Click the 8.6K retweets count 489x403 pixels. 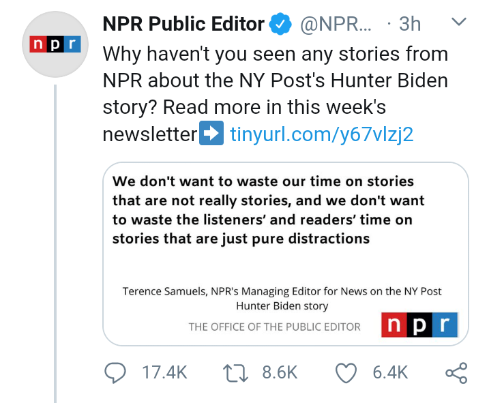click(280, 372)
